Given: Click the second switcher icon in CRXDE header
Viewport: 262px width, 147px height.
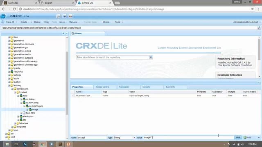Looking at the screenshot, I should pyautogui.click(x=64, y=16).
